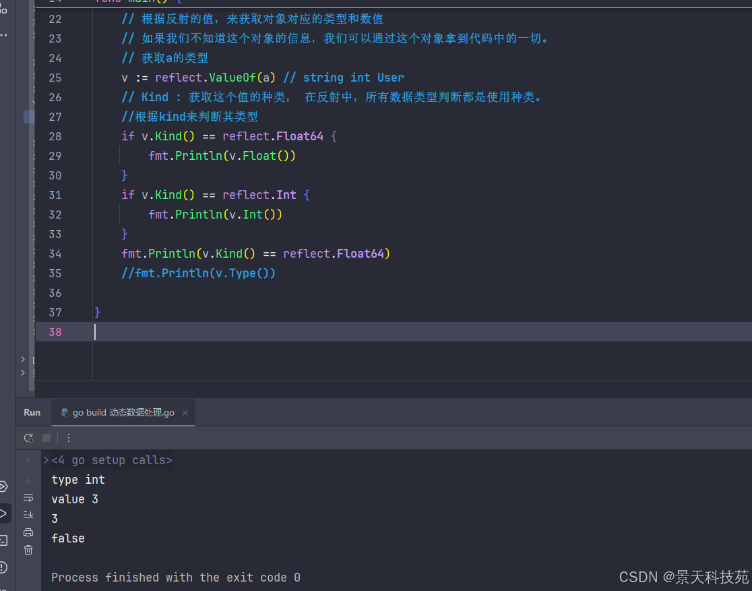Close the 'go build 动态数据处理.go' tab
The width and height of the screenshot is (752, 591).
(x=185, y=413)
